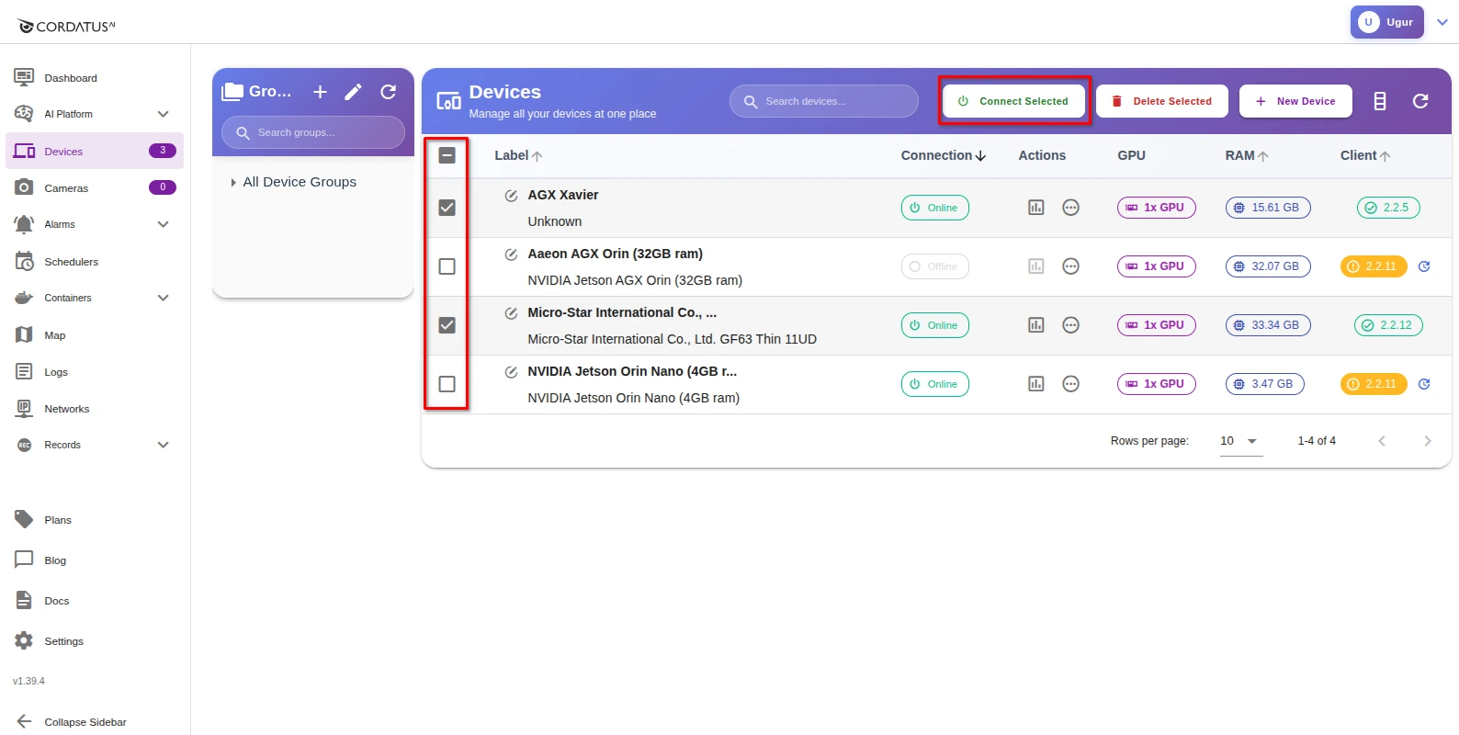The height and width of the screenshot is (735, 1459).
Task: Open metrics chart for Aaeon AGX Orin
Action: coord(1035,266)
